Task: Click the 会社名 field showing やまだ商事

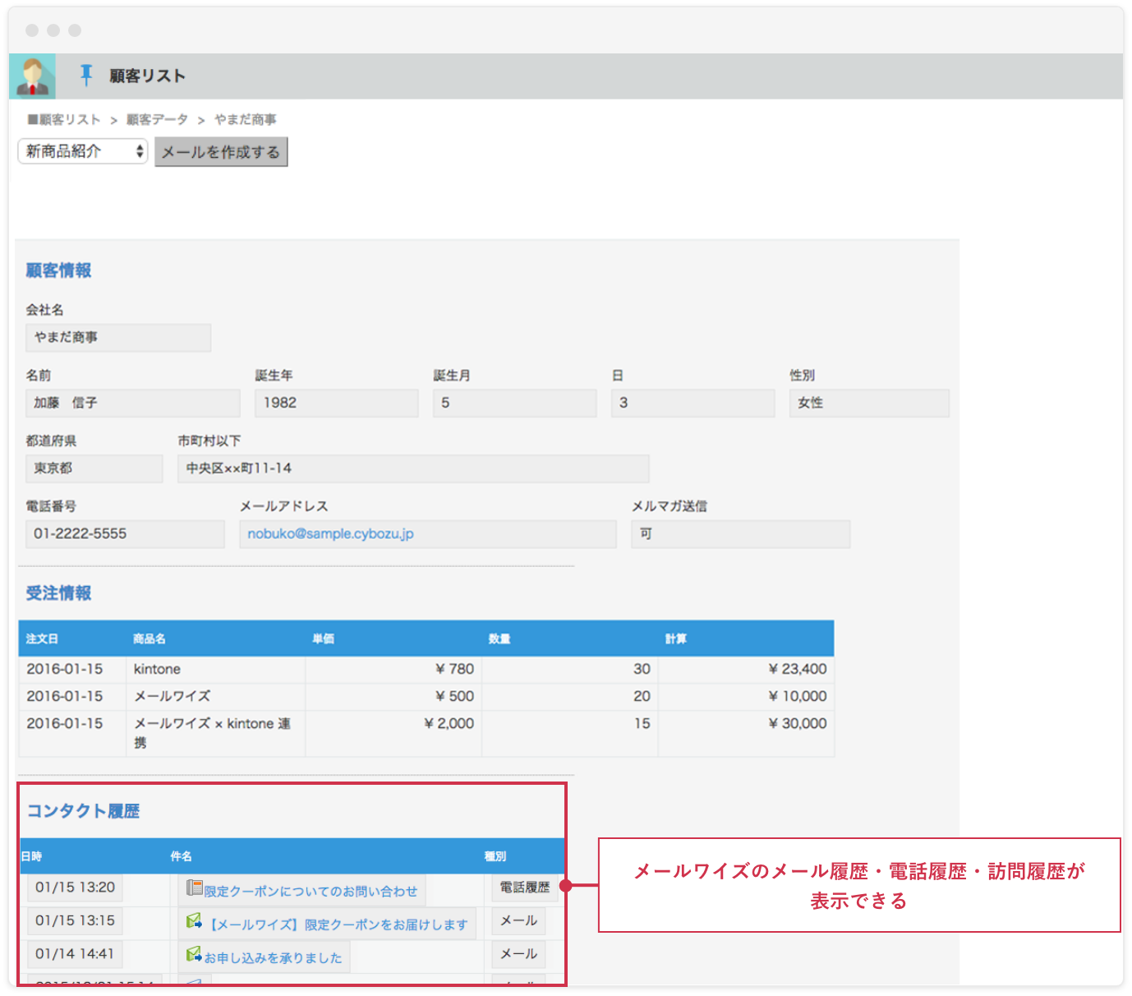Action: pos(118,338)
